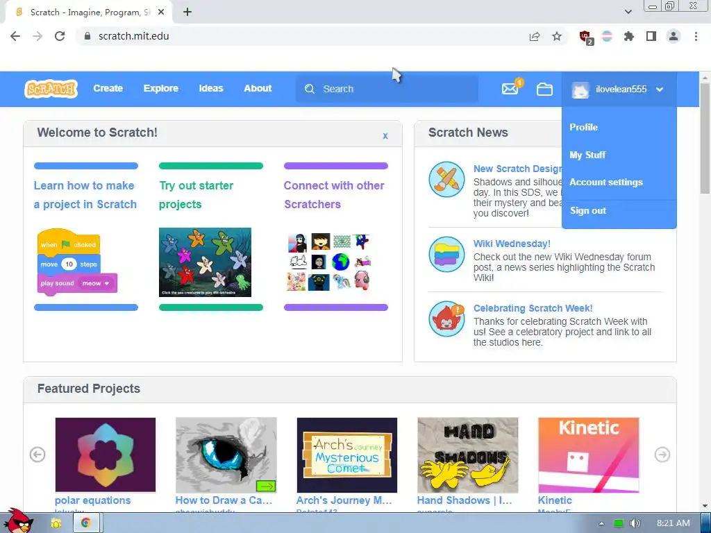The height and width of the screenshot is (533, 711).
Task: Open the Kinetic title link
Action: coord(555,500)
